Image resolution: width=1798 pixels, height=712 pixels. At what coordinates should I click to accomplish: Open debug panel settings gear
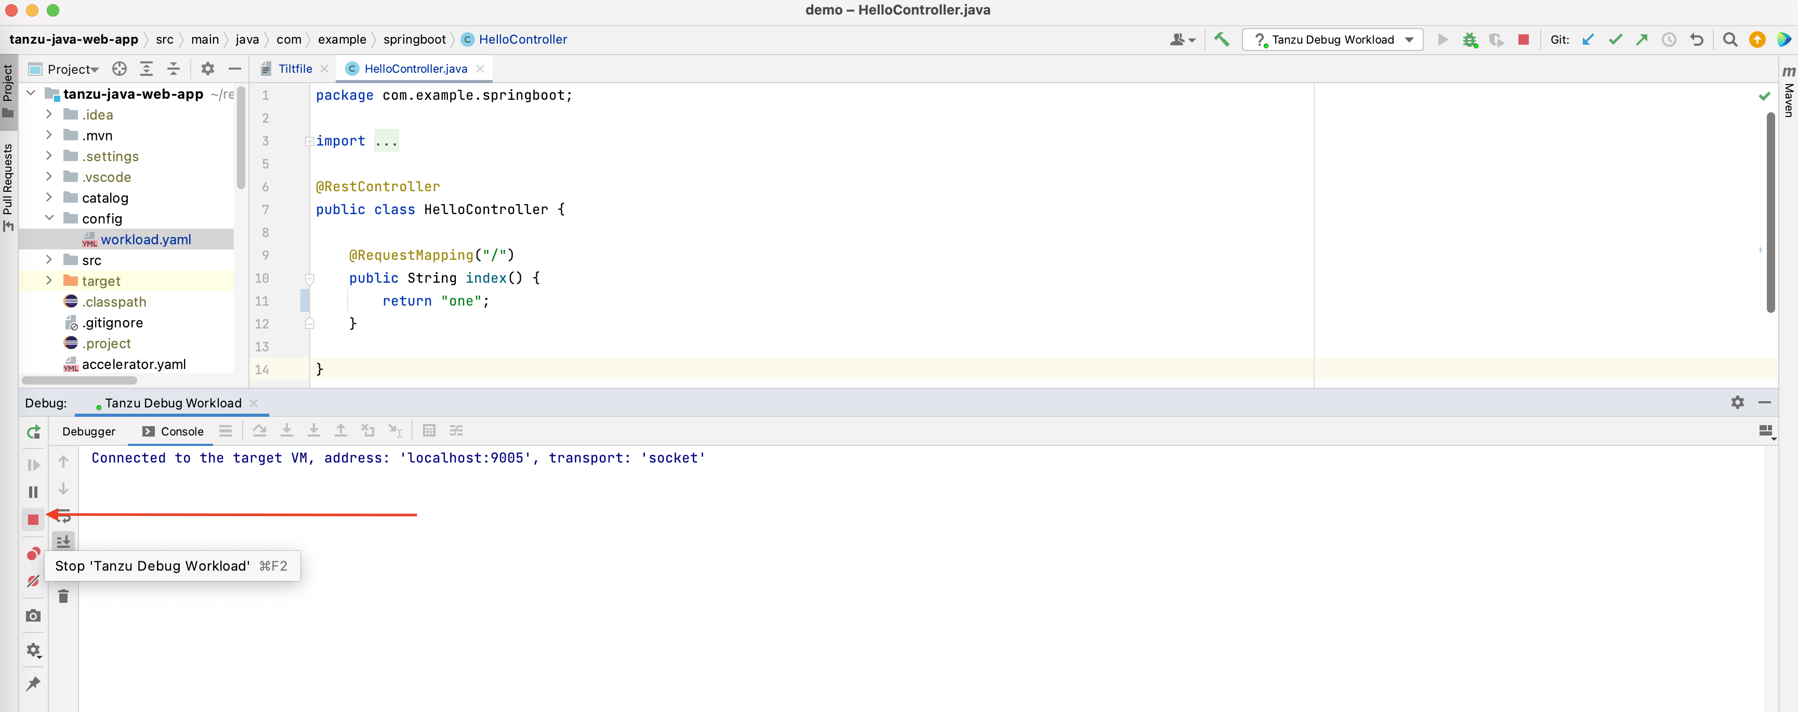coord(1737,402)
